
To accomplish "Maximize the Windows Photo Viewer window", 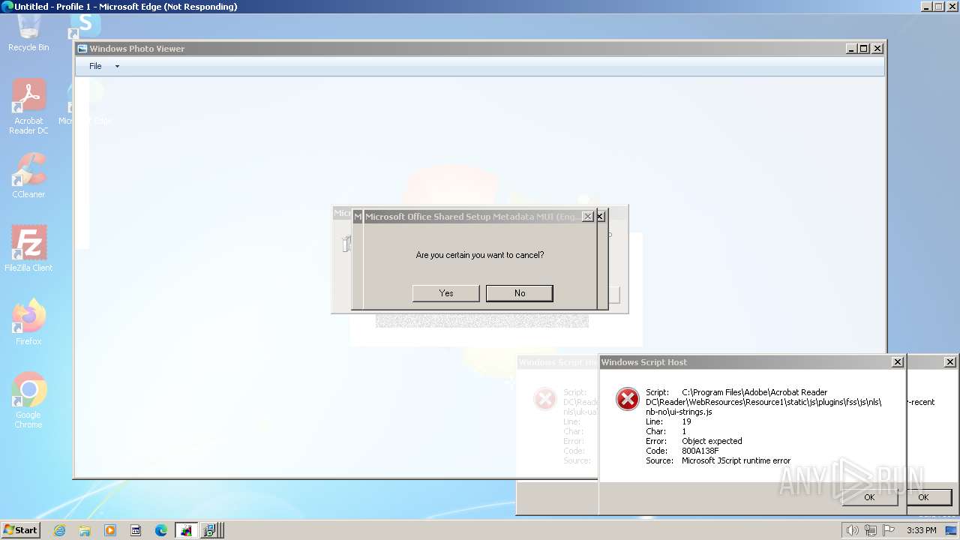I will click(x=864, y=49).
